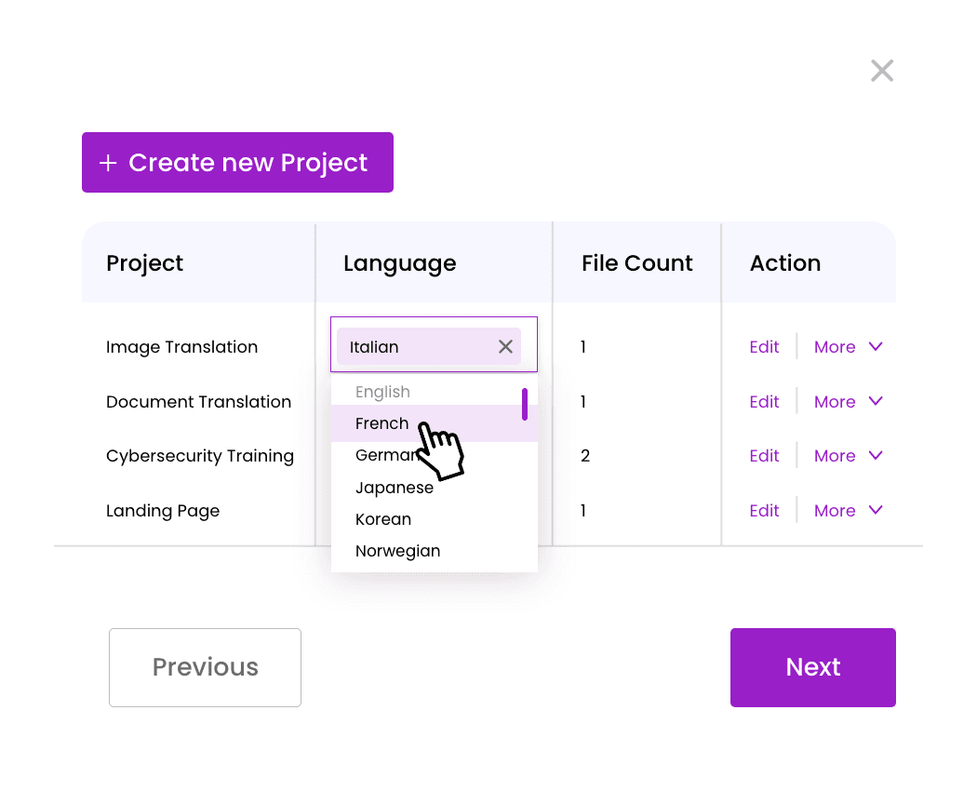The height and width of the screenshot is (804, 977).
Task: Click Edit on the Landing Page row
Action: pyautogui.click(x=764, y=510)
